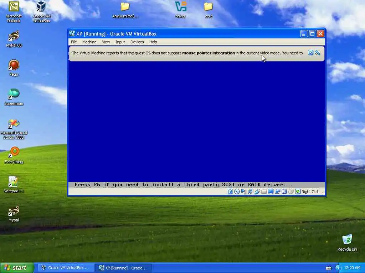Click the optical disc indicator icon

tap(237, 192)
